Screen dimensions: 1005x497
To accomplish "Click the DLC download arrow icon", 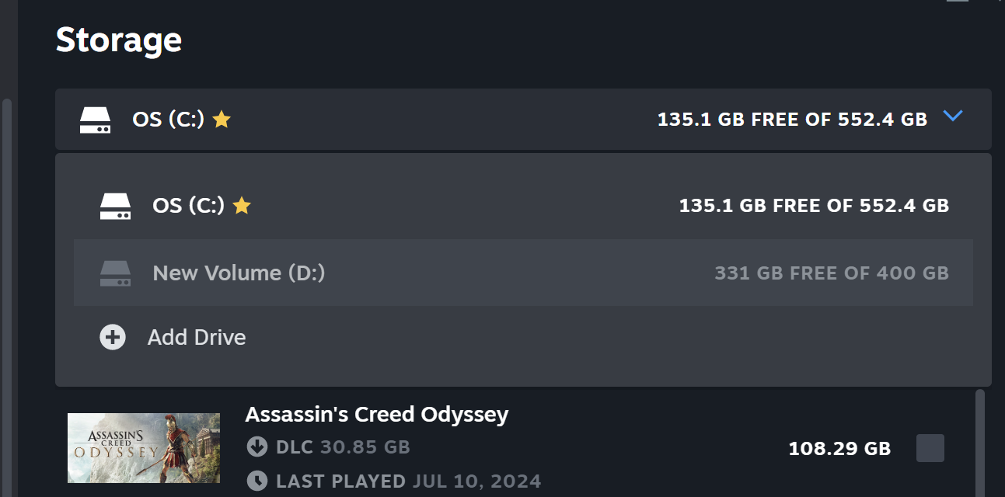I will 256,447.
